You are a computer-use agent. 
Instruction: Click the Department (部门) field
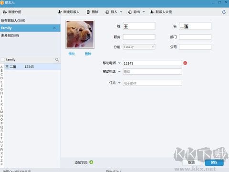(195, 37)
